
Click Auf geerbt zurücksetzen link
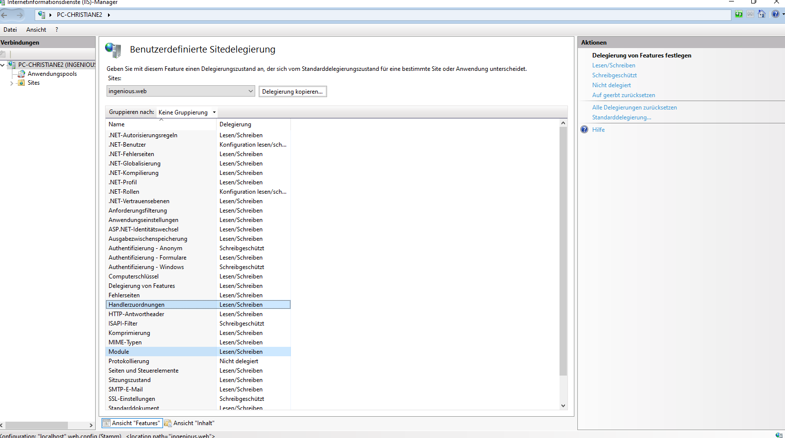[x=623, y=95]
